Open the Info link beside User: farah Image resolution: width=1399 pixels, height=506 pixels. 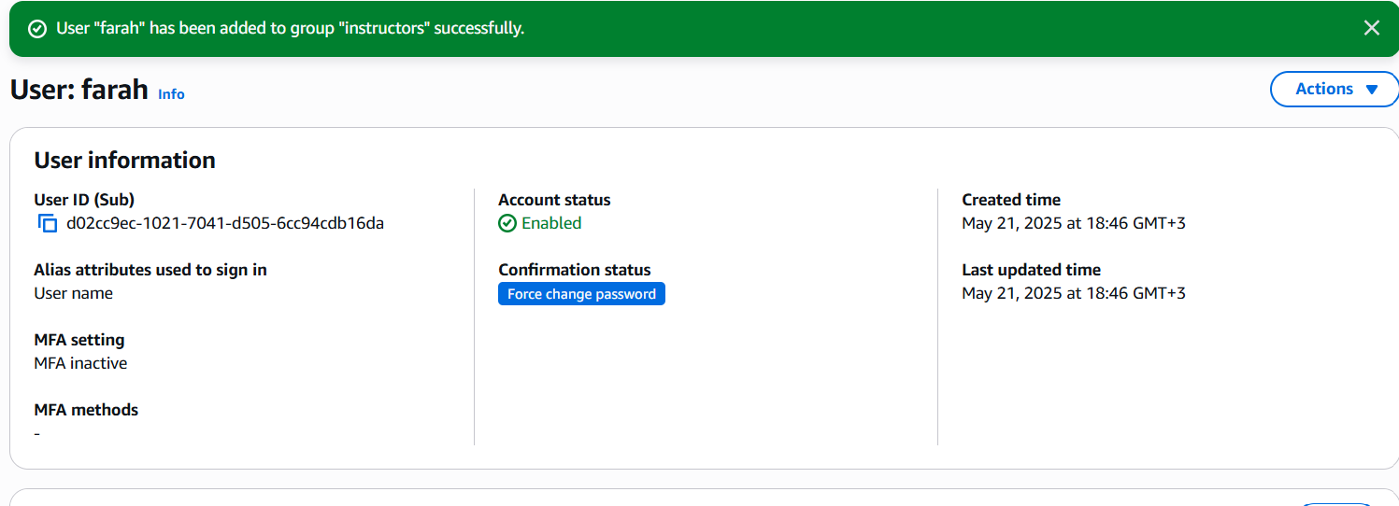pyautogui.click(x=171, y=94)
